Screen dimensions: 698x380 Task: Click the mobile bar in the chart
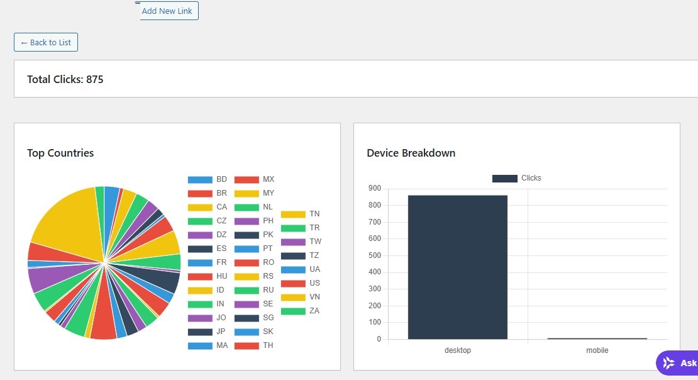tap(597, 338)
